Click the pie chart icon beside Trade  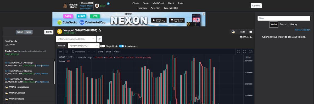point(233,32)
